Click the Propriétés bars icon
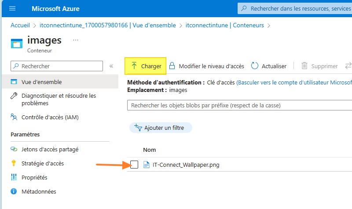Screen dimensions: 352x209 click(14, 177)
